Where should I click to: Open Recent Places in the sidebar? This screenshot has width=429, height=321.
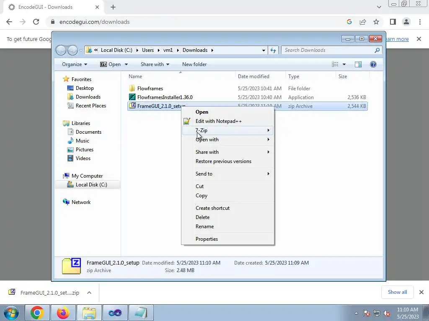90,106
